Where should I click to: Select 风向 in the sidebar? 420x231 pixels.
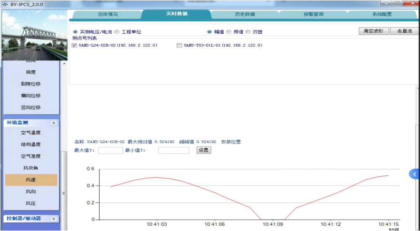tap(31, 192)
